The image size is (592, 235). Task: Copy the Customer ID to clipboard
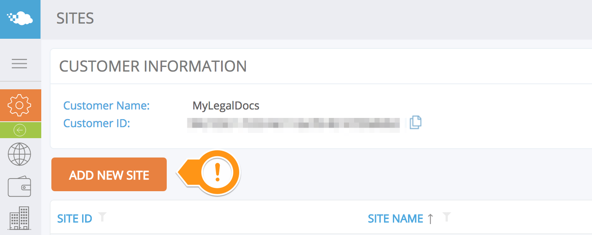(x=415, y=123)
